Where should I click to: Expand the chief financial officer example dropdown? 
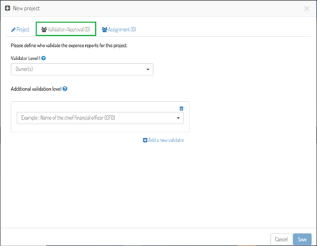100,118
